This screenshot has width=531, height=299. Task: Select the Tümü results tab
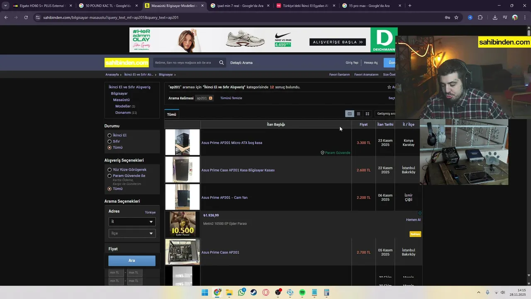172,114
